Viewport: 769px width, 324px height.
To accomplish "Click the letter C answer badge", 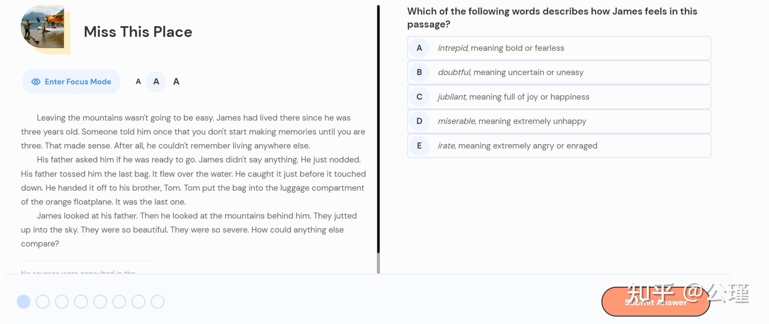I will (x=419, y=97).
